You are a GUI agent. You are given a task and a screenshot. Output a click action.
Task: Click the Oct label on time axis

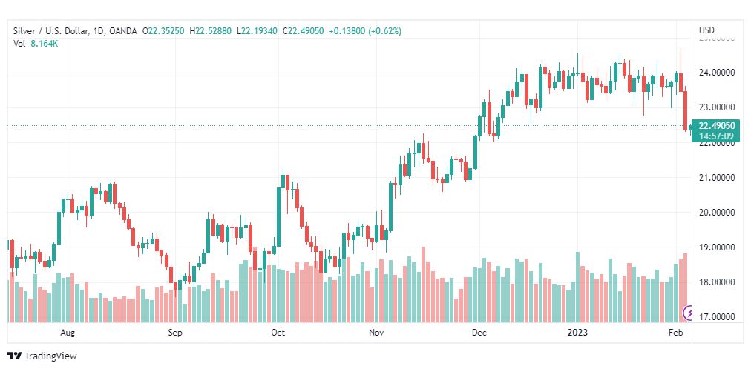click(278, 333)
